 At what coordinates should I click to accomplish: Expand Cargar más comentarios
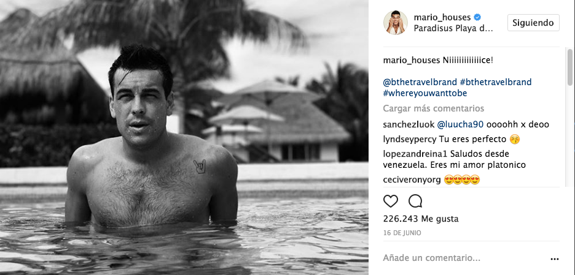[434, 108]
